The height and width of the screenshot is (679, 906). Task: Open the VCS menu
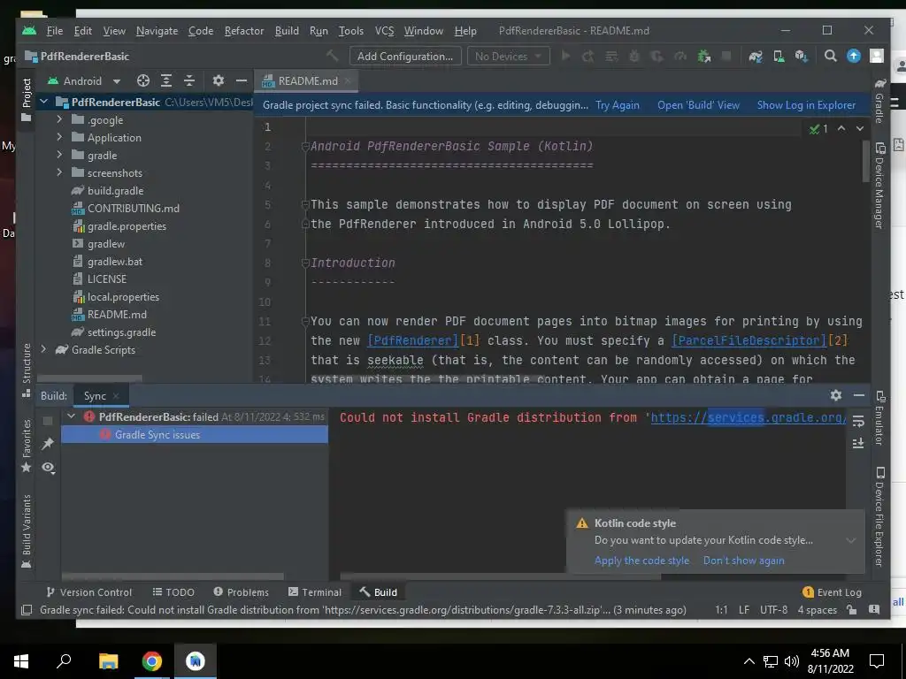[384, 31]
